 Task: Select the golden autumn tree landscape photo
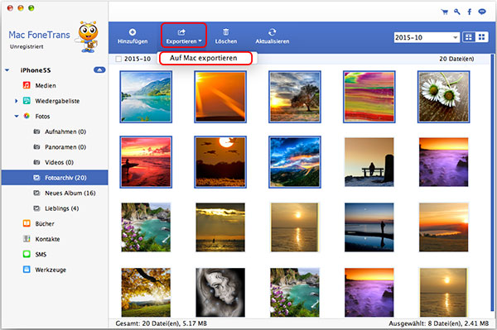click(x=146, y=292)
